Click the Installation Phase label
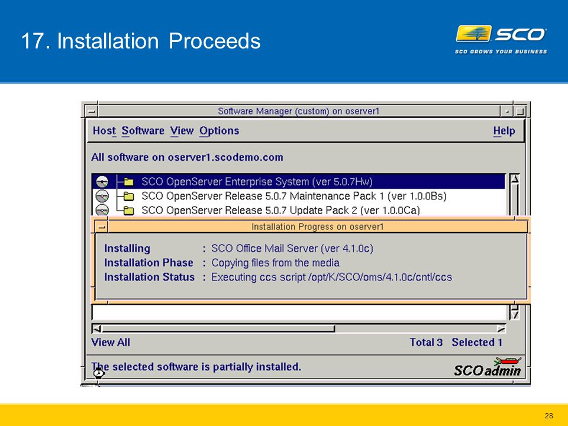 click(x=149, y=263)
